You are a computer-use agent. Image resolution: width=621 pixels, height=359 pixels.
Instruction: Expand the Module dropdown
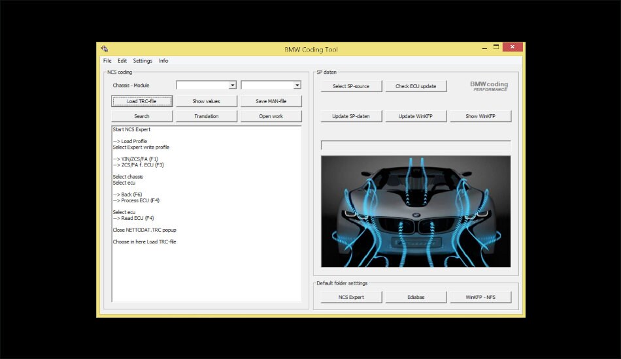(297, 85)
